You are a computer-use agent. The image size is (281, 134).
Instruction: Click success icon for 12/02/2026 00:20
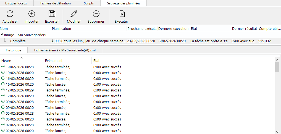[3, 96]
